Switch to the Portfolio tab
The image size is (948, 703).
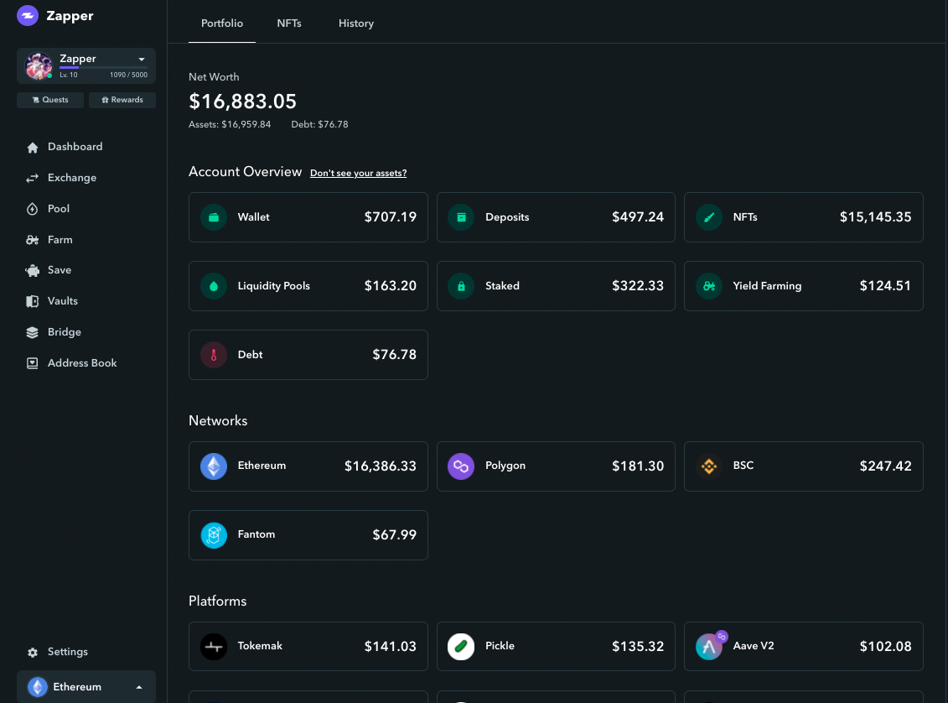click(x=222, y=23)
